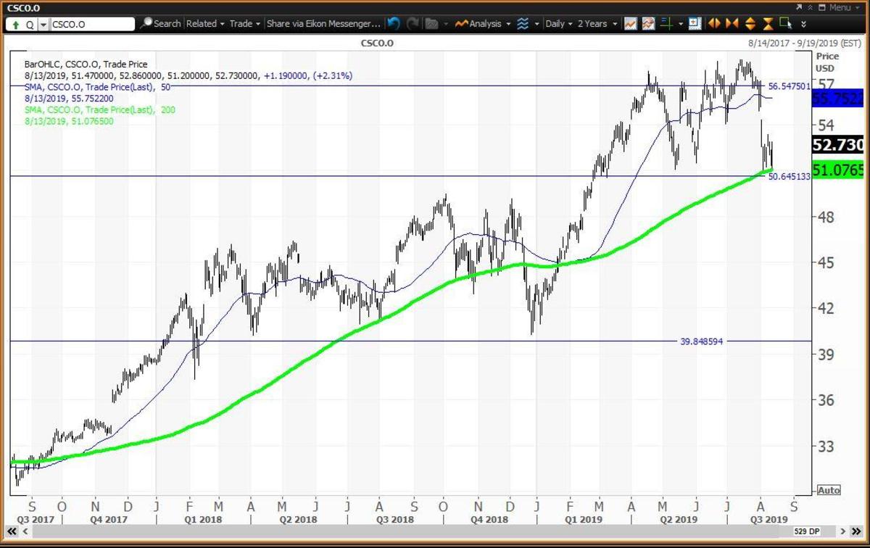
Task: Open the Q quote-type dropdown arrow
Action: click(x=44, y=24)
